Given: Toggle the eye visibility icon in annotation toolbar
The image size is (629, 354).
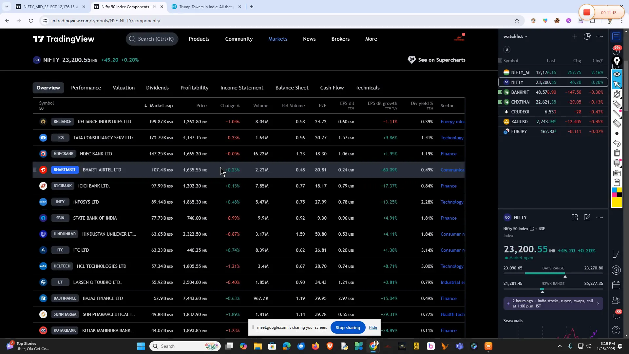Looking at the screenshot, I should click(617, 74).
